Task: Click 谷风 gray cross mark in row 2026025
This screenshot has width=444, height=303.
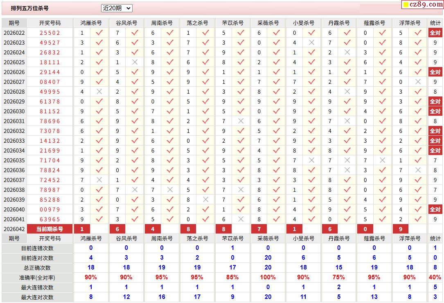Action: click(135, 62)
